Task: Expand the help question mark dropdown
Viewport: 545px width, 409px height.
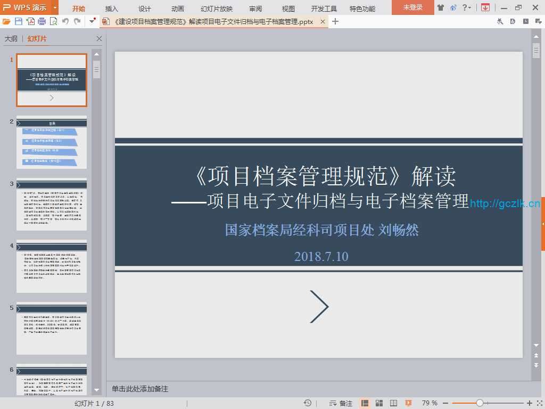Action: pyautogui.click(x=467, y=7)
